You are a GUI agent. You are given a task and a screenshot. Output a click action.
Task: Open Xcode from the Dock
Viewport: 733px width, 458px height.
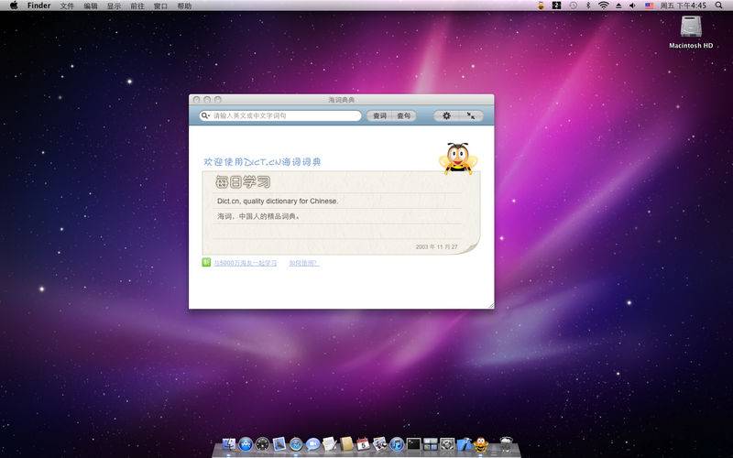464,443
